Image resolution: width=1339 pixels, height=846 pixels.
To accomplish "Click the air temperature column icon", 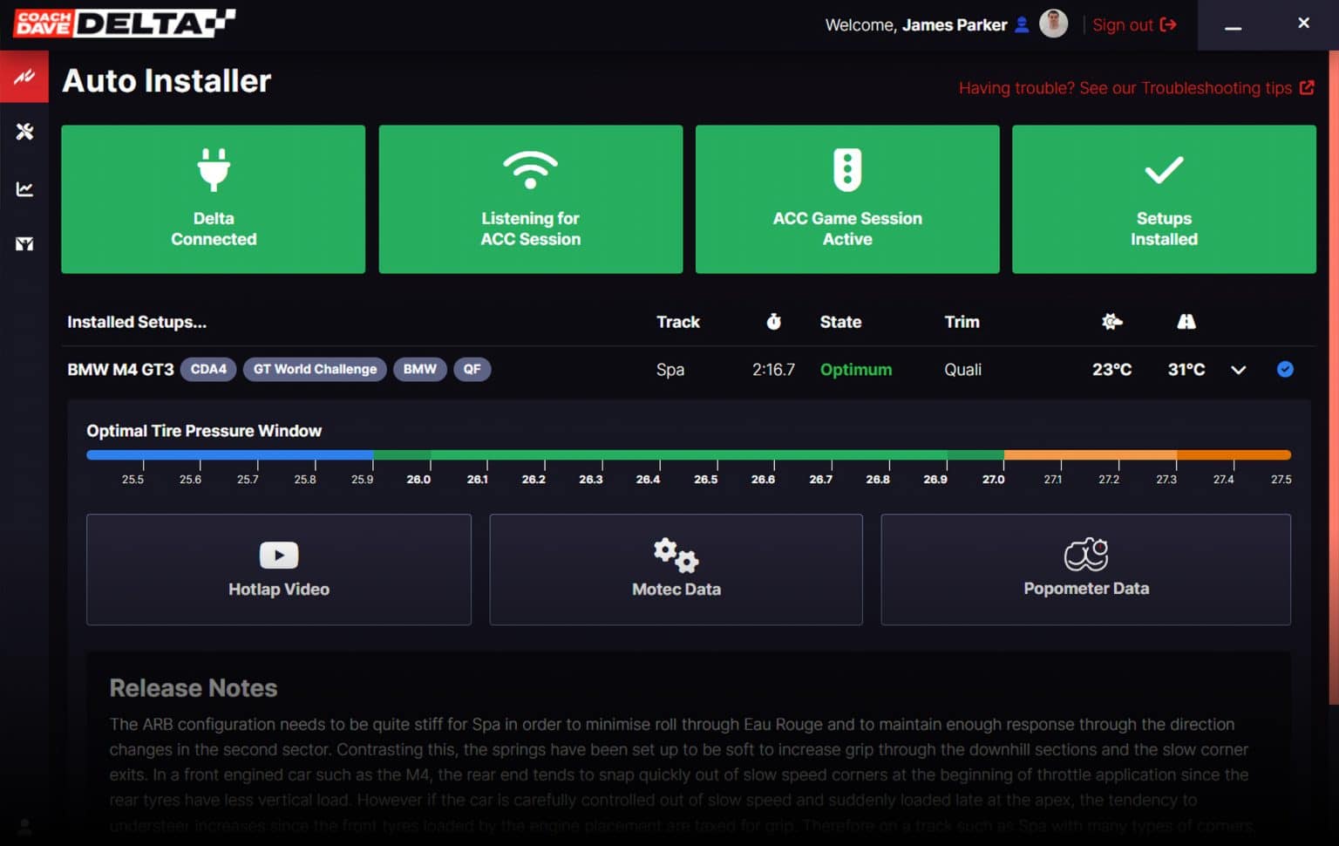I will [x=1111, y=322].
